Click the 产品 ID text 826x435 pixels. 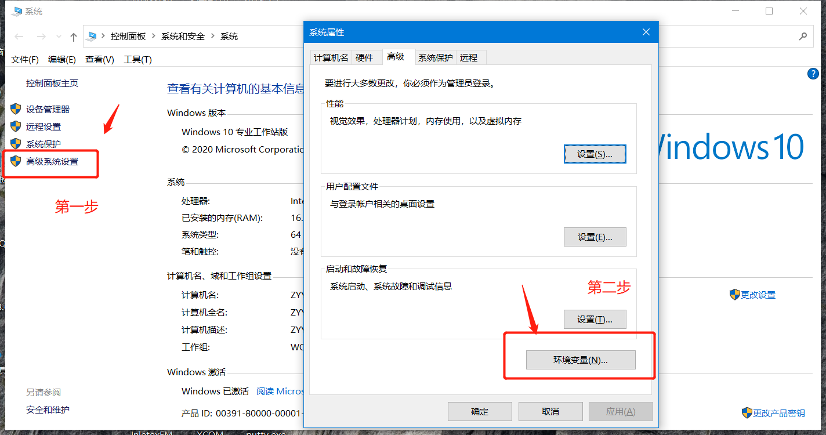click(242, 413)
